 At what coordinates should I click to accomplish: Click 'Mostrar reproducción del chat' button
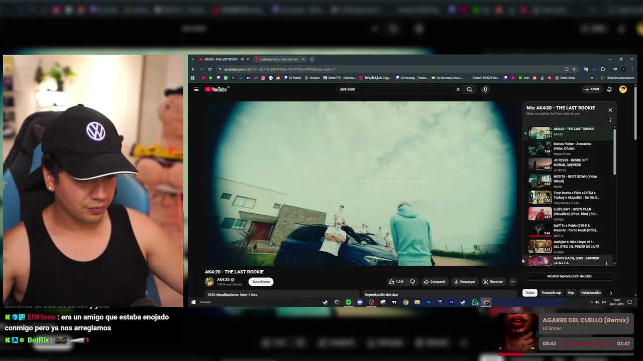coord(569,276)
